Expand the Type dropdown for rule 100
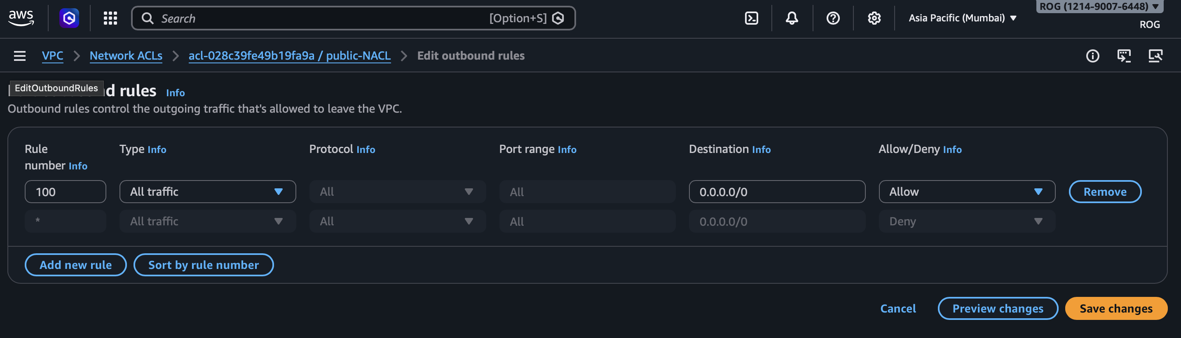This screenshot has width=1181, height=338. point(207,192)
